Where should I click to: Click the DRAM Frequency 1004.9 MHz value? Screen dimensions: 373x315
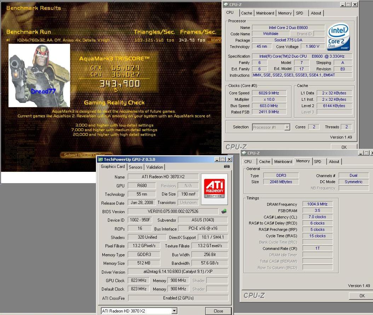(317, 204)
